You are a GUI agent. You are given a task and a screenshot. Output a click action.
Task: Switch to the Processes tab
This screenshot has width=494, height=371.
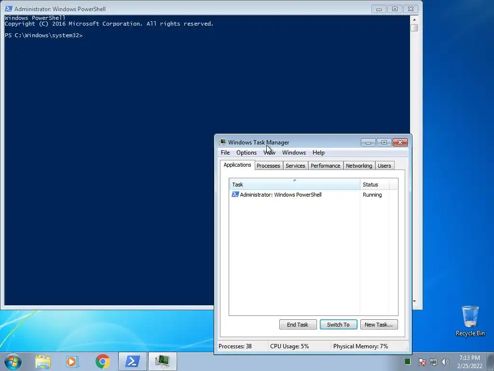coord(268,166)
